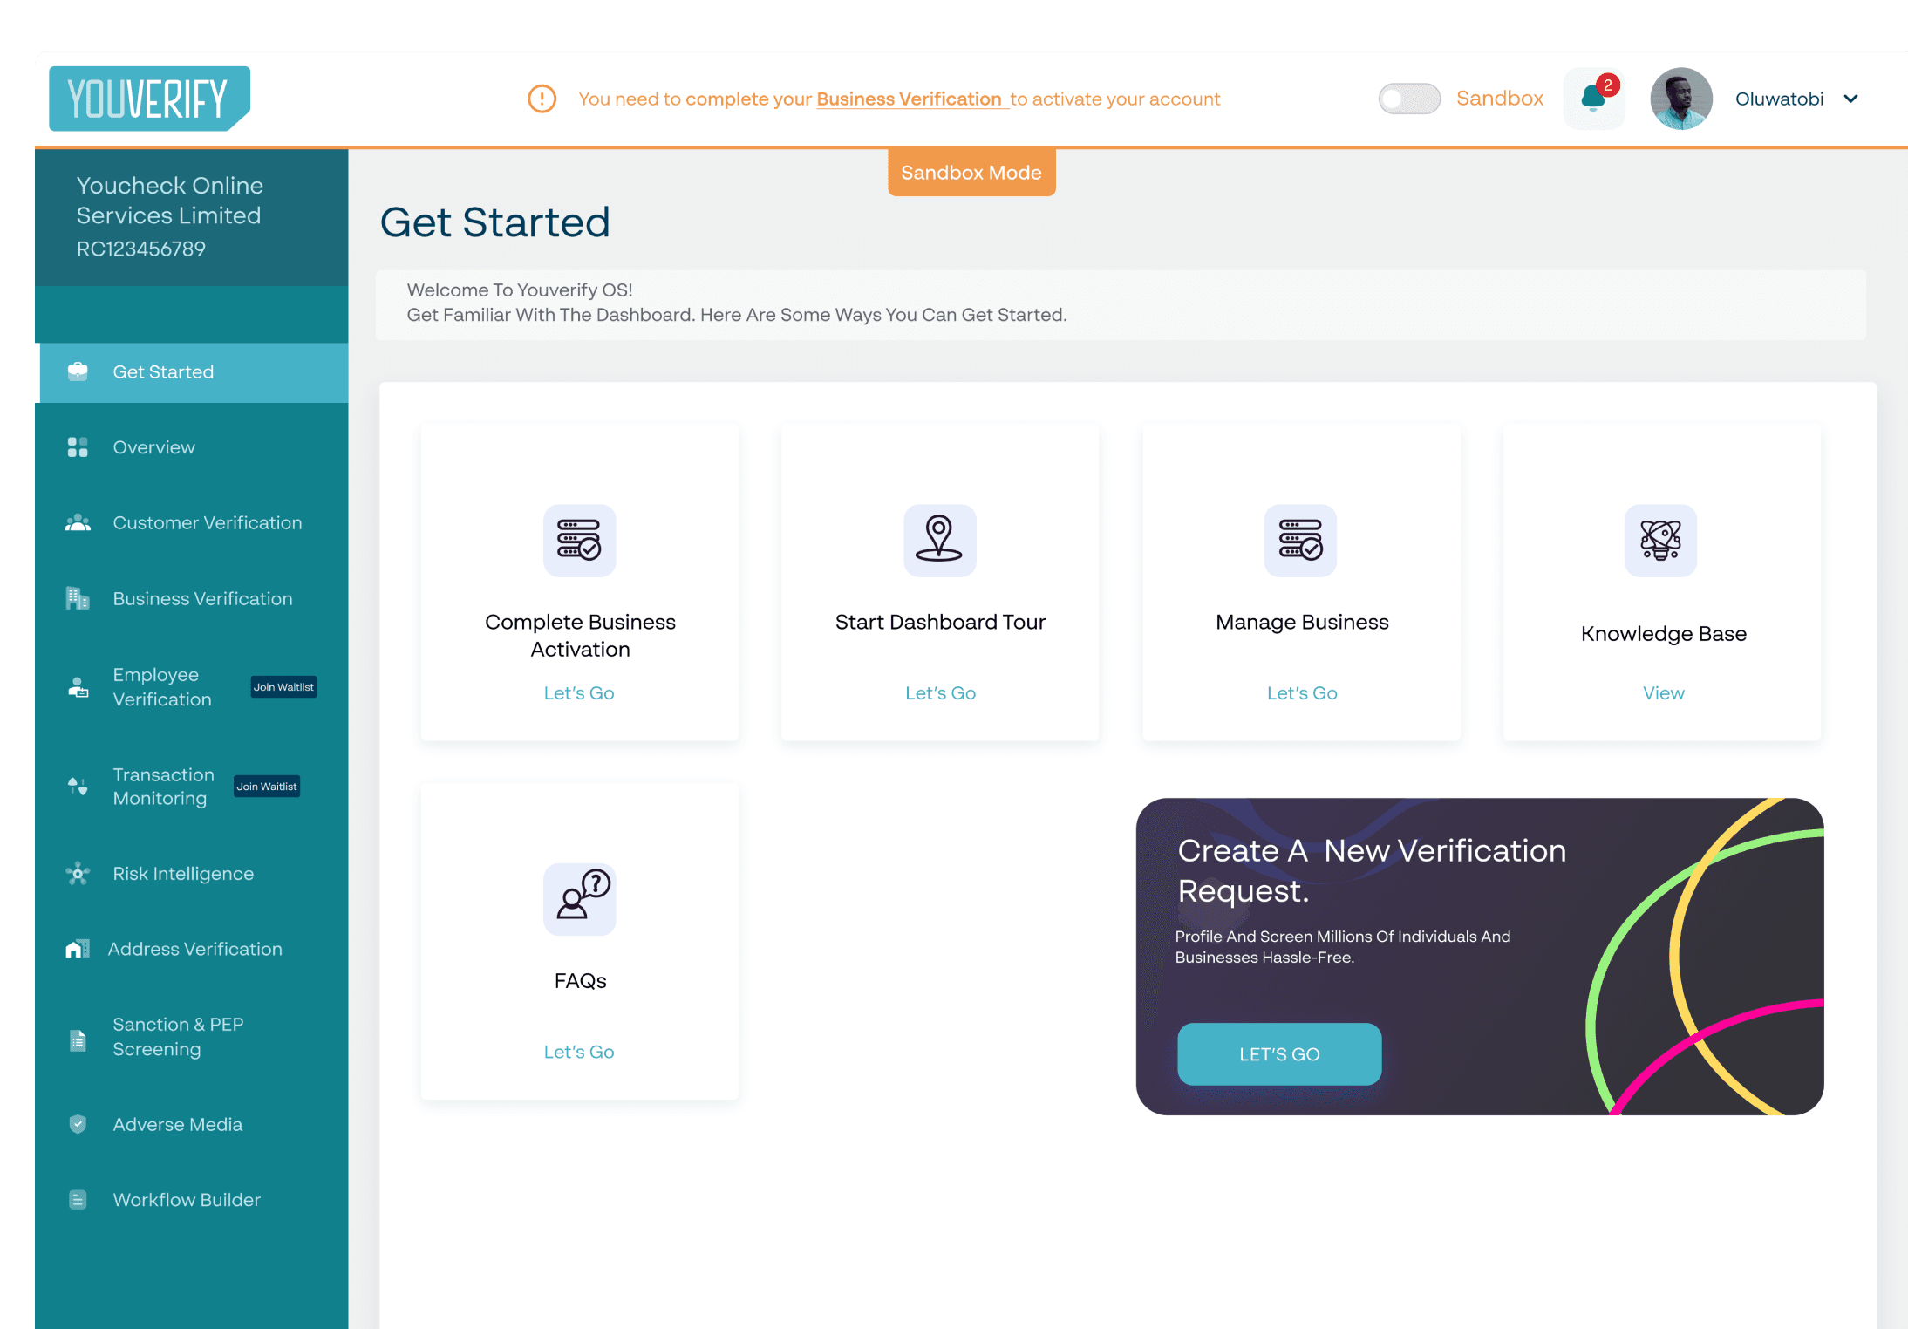The height and width of the screenshot is (1329, 1908).
Task: Click the Get Started briefcase icon
Action: pos(78,371)
